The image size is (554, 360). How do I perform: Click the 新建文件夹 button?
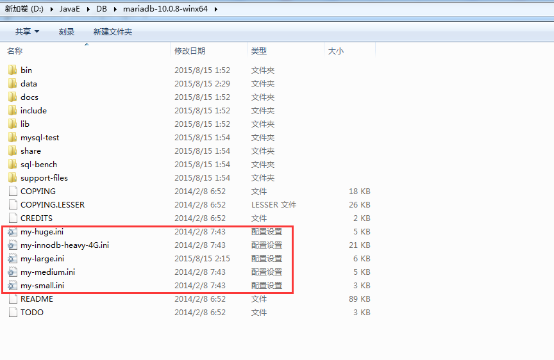(x=113, y=32)
